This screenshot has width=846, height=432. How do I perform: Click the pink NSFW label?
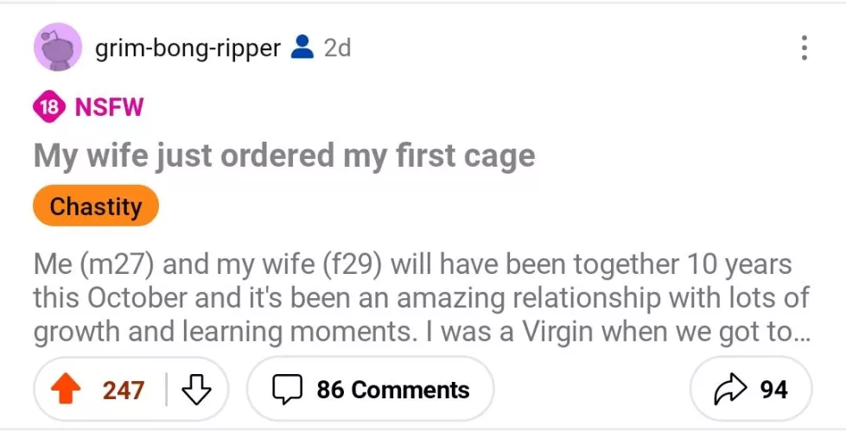109,108
